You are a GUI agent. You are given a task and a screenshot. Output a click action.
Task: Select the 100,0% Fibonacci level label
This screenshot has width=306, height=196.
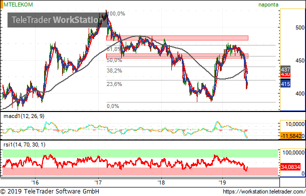click(x=116, y=13)
